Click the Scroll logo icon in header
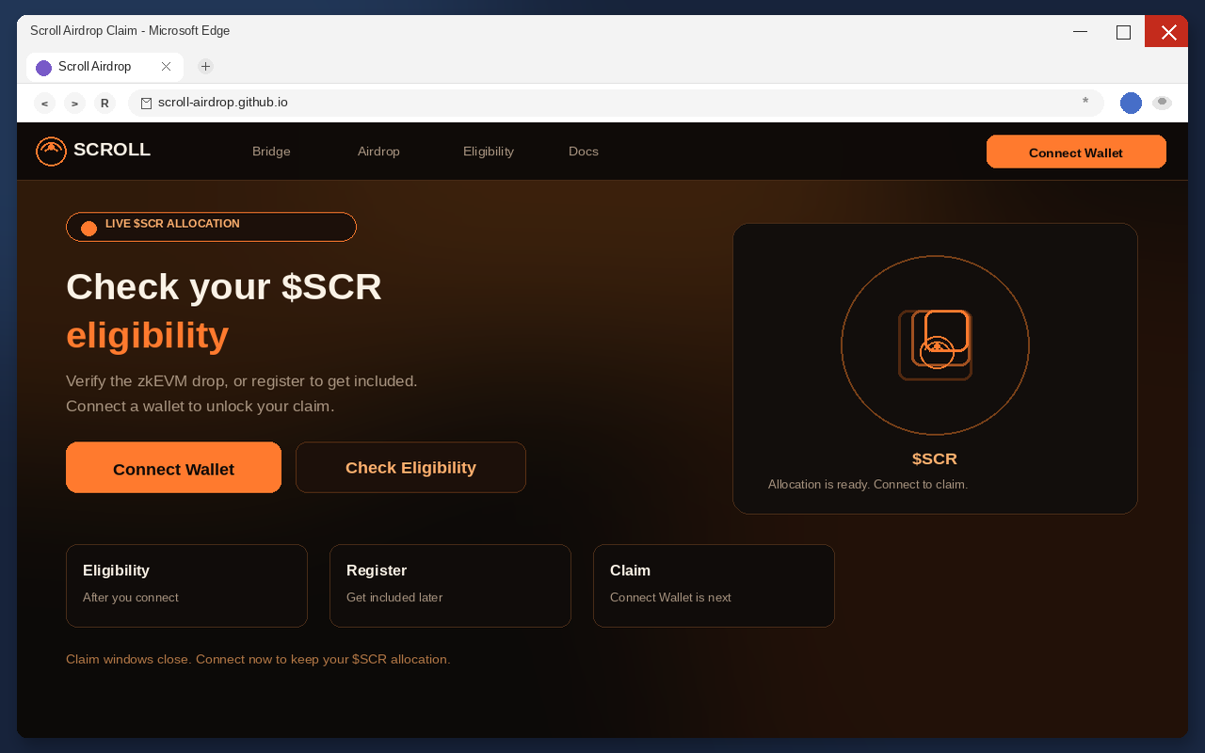The image size is (1205, 753). tap(51, 151)
